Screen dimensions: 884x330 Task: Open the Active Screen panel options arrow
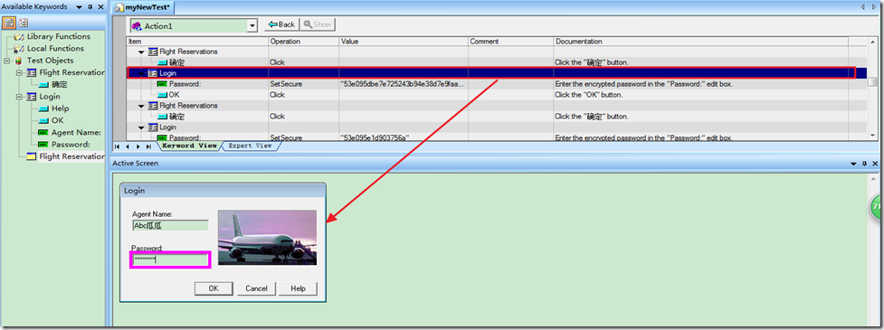pyautogui.click(x=853, y=164)
